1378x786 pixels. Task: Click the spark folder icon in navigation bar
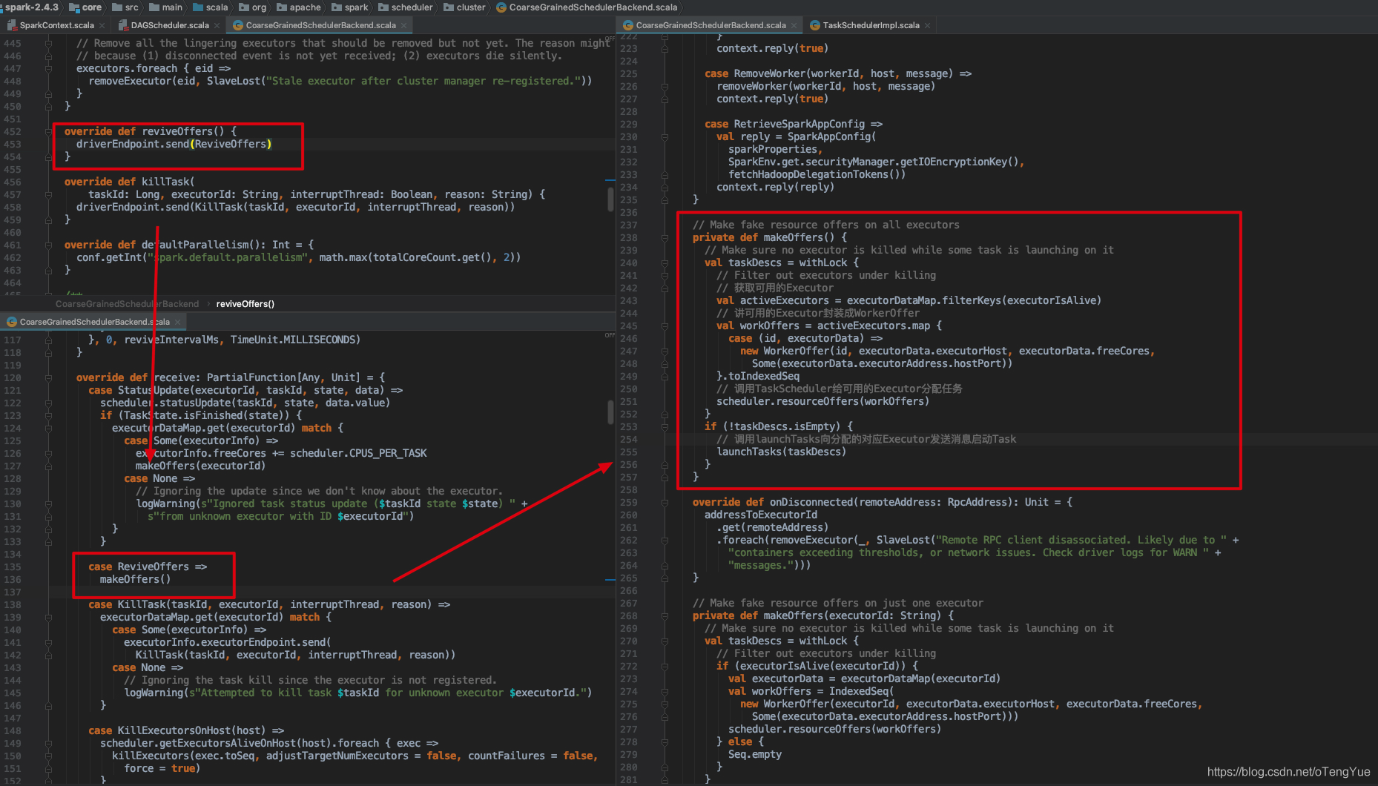coord(337,7)
